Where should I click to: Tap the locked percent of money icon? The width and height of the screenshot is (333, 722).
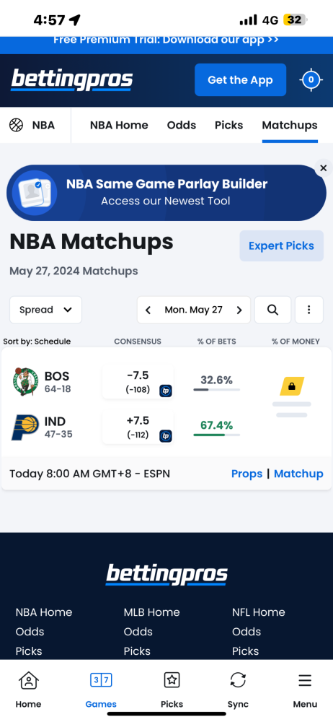coord(292,386)
